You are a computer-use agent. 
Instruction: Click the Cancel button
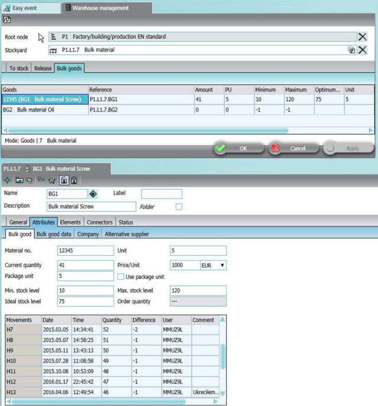[294, 148]
